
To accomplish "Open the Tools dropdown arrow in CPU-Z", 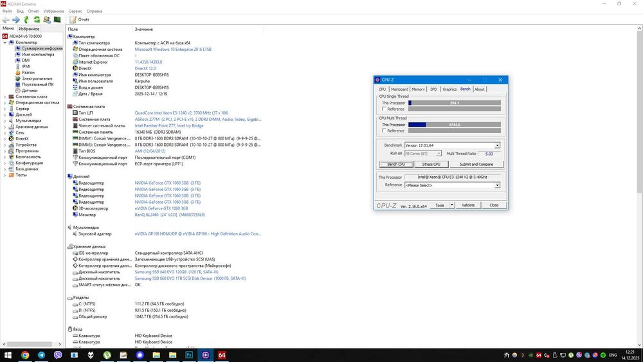I will coord(452,205).
